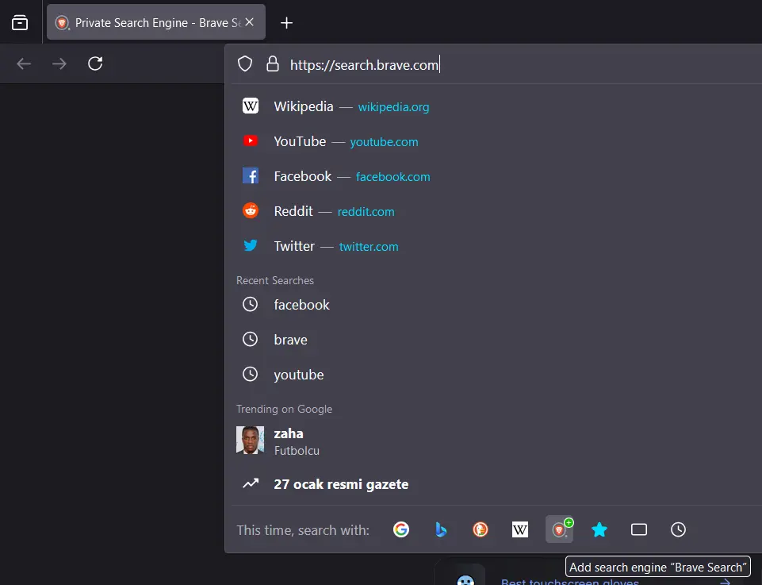Image resolution: width=762 pixels, height=585 pixels.
Task: Click the YouTube play-button favicon
Action: click(251, 141)
